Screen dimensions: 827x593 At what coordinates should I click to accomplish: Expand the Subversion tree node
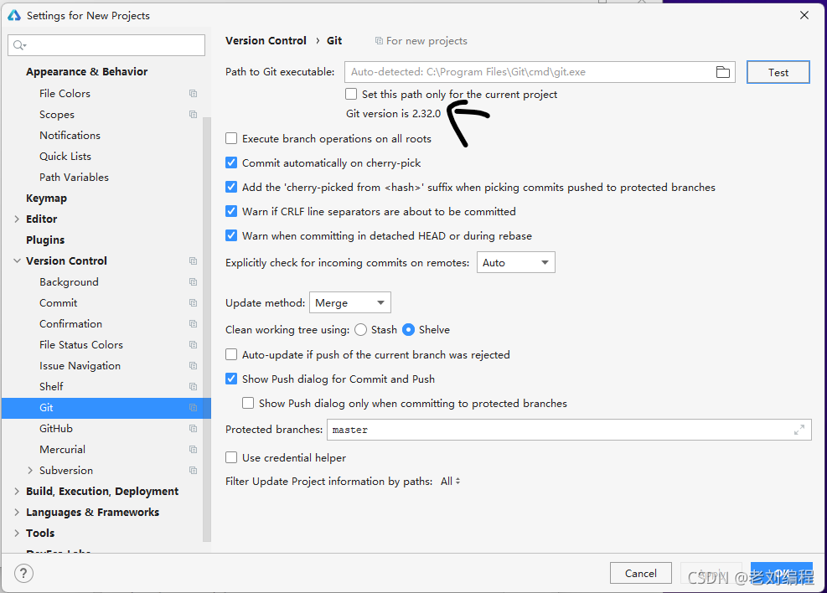[x=30, y=470]
